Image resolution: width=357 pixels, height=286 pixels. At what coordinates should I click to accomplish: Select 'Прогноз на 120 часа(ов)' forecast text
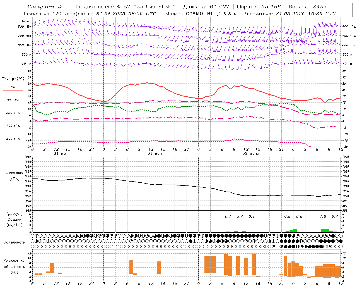[x=54, y=14]
